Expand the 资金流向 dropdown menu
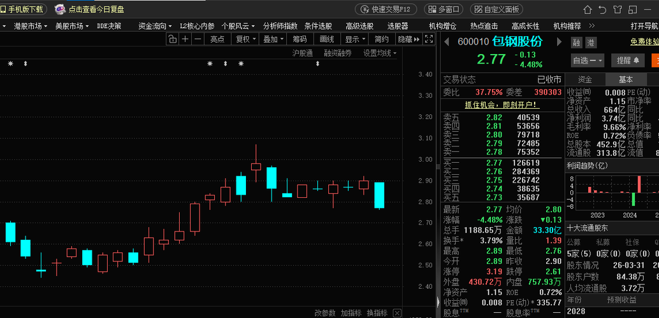This screenshot has width=659, height=318. [x=155, y=26]
